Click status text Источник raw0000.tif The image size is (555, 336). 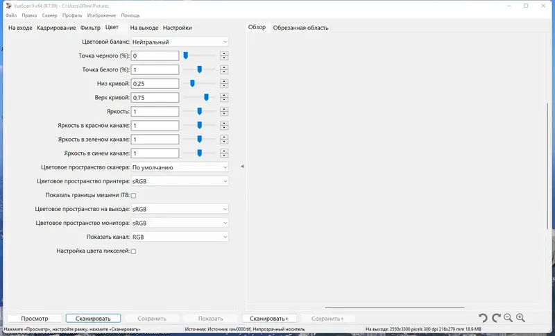(245, 329)
